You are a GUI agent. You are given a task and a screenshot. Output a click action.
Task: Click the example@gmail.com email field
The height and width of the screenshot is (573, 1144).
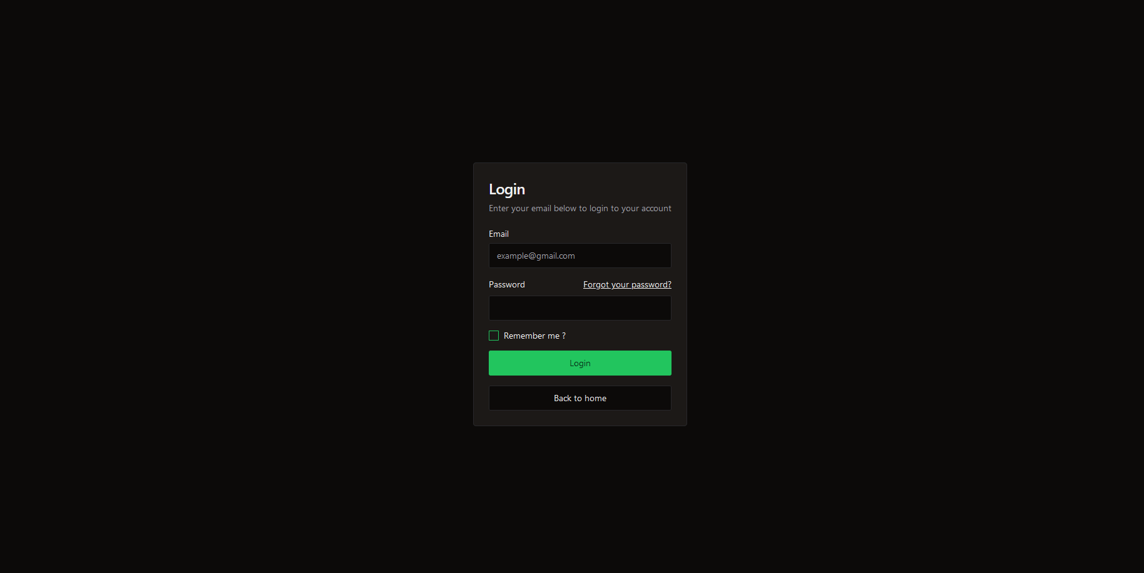coord(580,256)
